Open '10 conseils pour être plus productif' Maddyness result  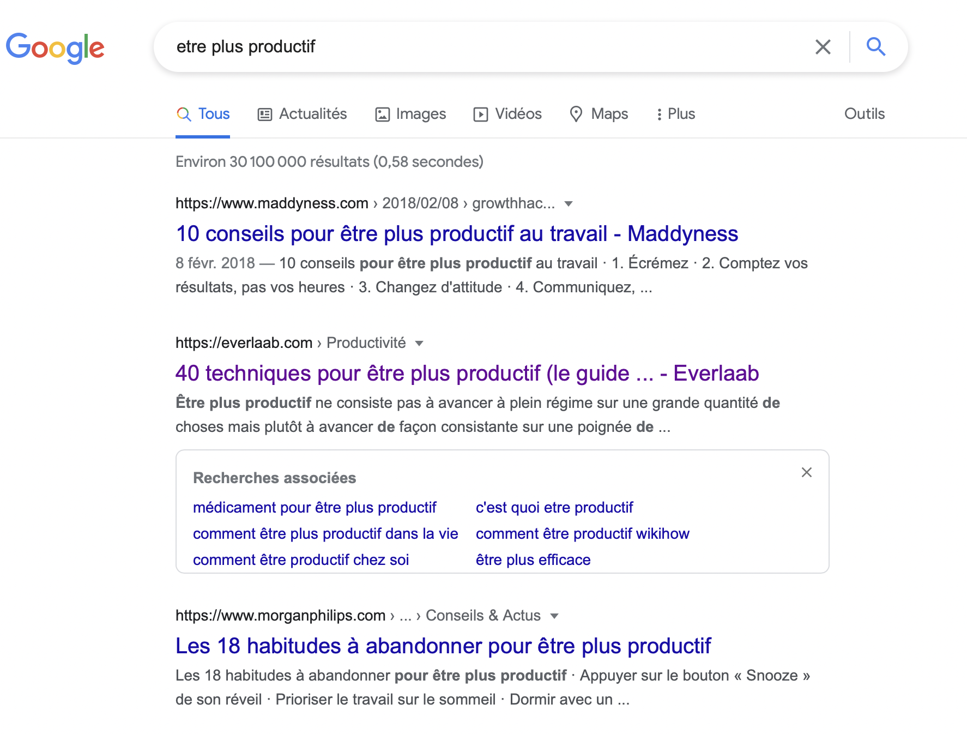click(x=457, y=233)
